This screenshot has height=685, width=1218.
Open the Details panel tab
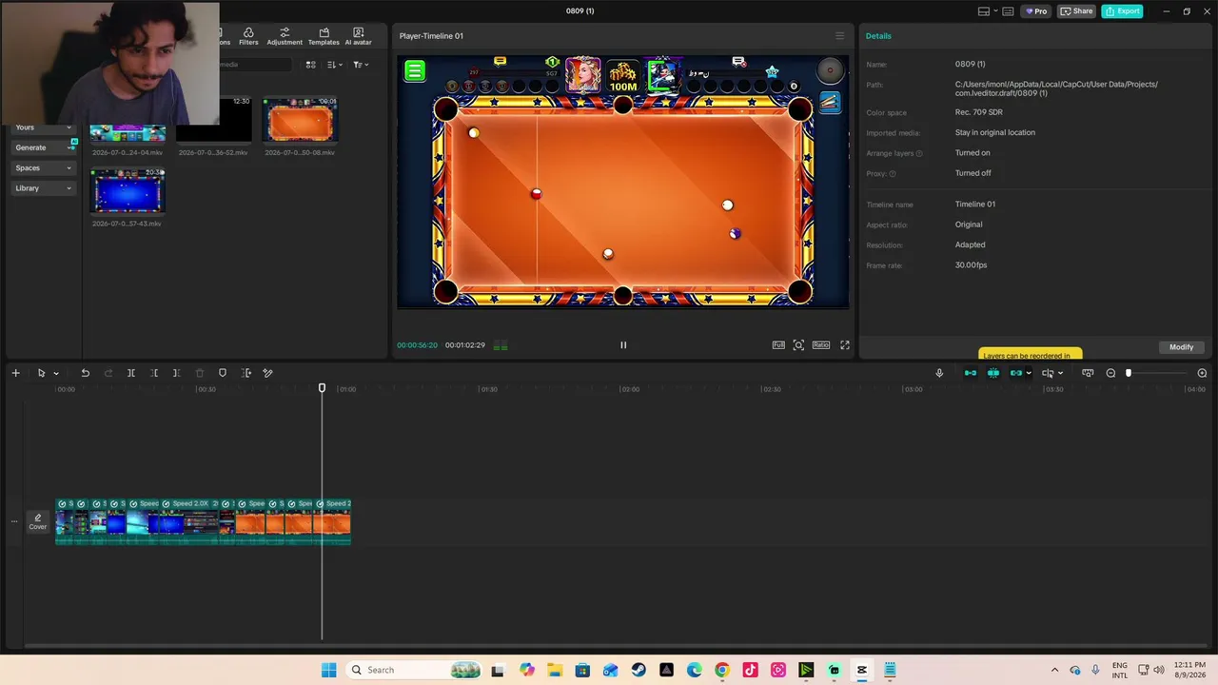tap(878, 36)
